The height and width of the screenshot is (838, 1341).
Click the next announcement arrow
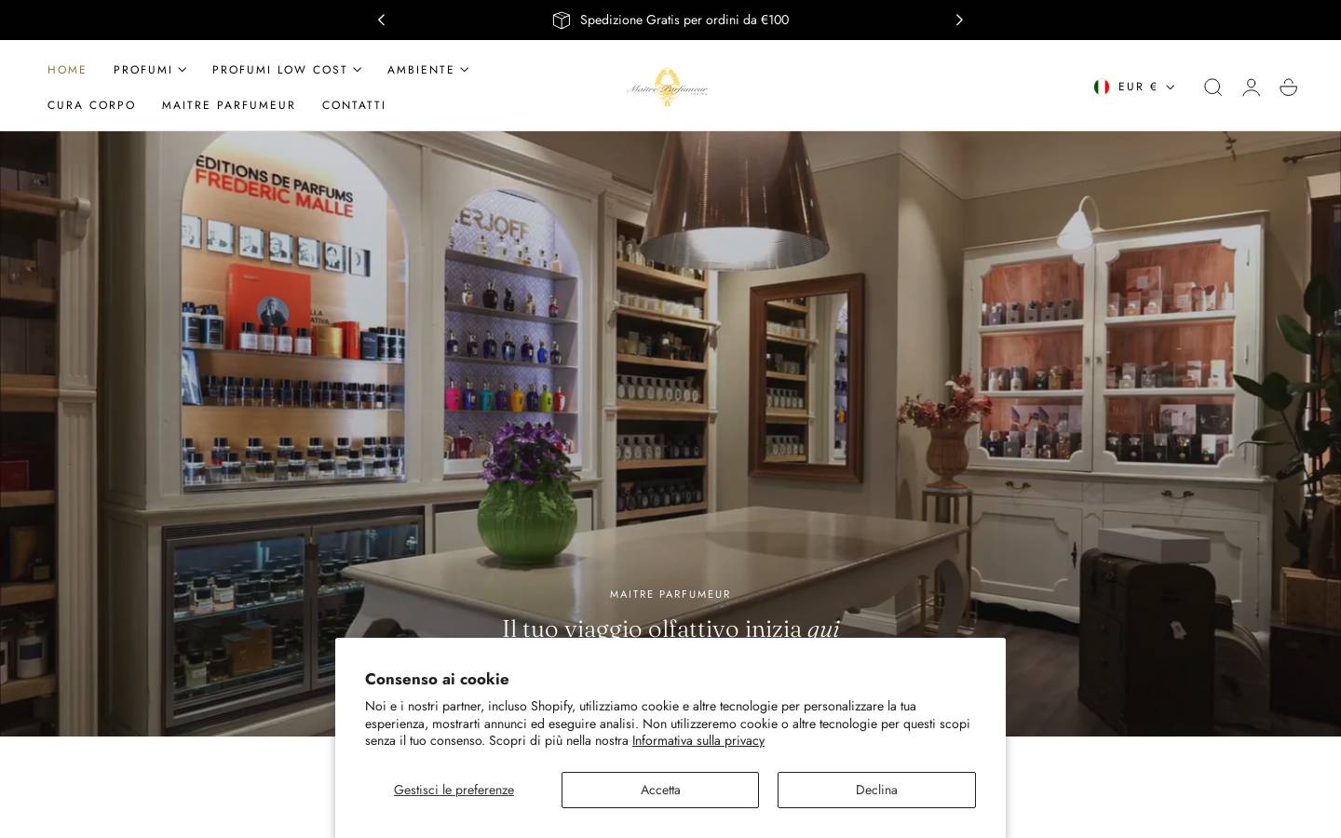click(959, 20)
